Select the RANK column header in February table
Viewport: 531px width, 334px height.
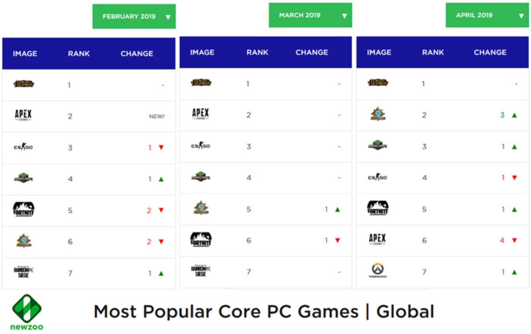77,49
